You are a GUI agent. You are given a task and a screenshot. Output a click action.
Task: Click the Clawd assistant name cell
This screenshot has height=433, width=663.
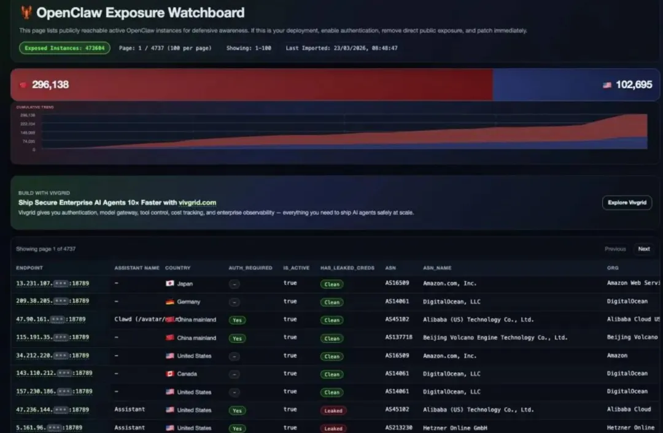point(140,320)
